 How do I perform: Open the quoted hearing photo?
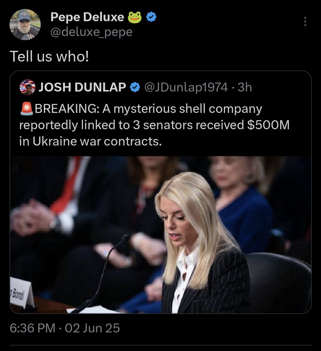(x=161, y=235)
